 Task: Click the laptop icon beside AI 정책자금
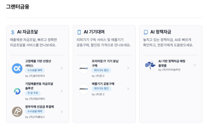(x=146, y=32)
